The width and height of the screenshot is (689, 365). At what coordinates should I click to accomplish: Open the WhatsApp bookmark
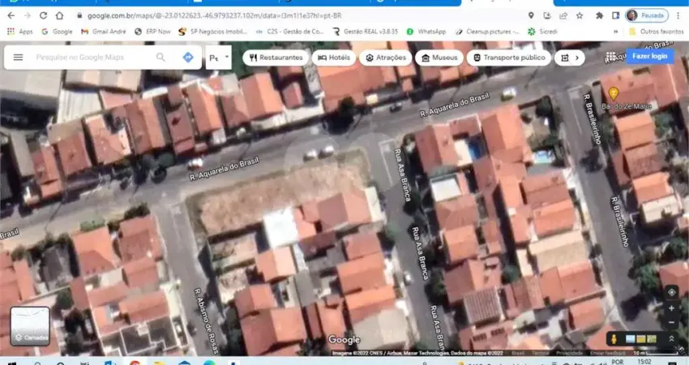click(426, 32)
